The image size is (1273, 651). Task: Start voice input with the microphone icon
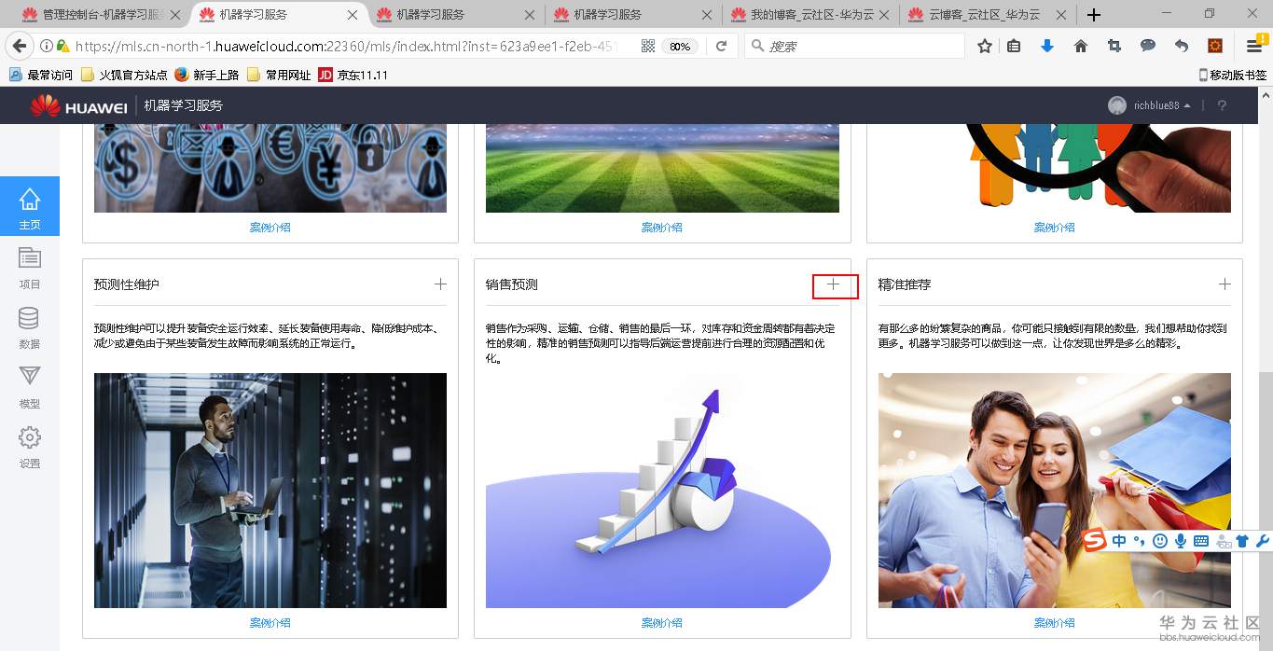(1180, 541)
